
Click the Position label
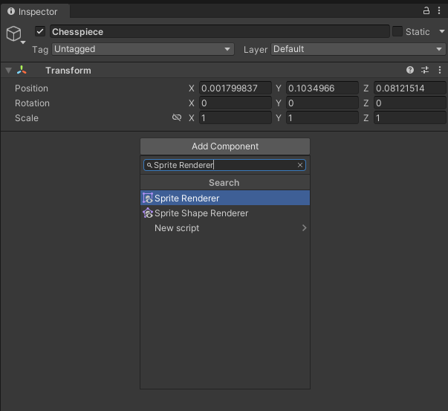pyautogui.click(x=31, y=88)
